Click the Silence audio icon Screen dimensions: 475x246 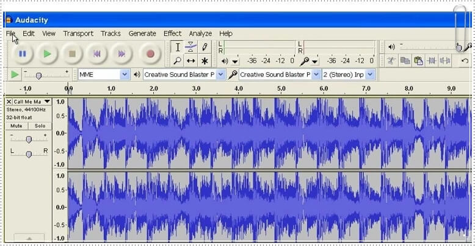pyautogui.click(x=445, y=61)
